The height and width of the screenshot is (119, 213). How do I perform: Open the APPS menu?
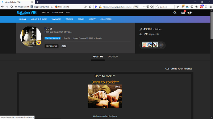pyautogui.click(x=68, y=13)
